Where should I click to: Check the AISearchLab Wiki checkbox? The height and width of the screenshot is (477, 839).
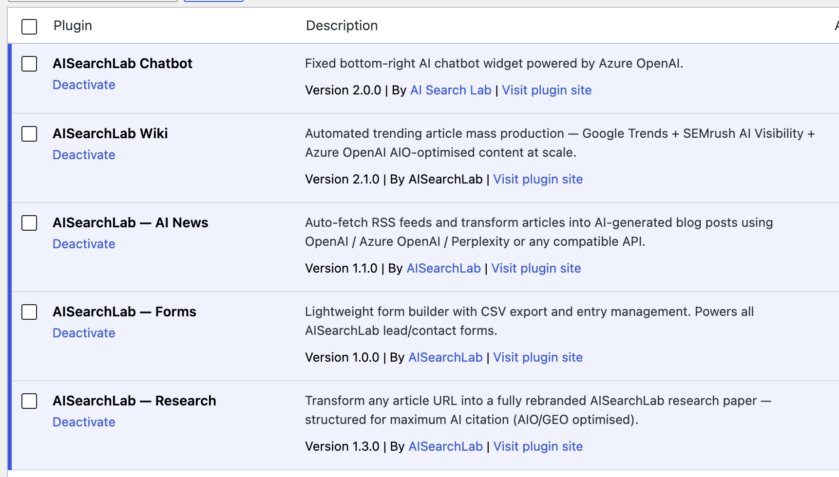point(29,133)
